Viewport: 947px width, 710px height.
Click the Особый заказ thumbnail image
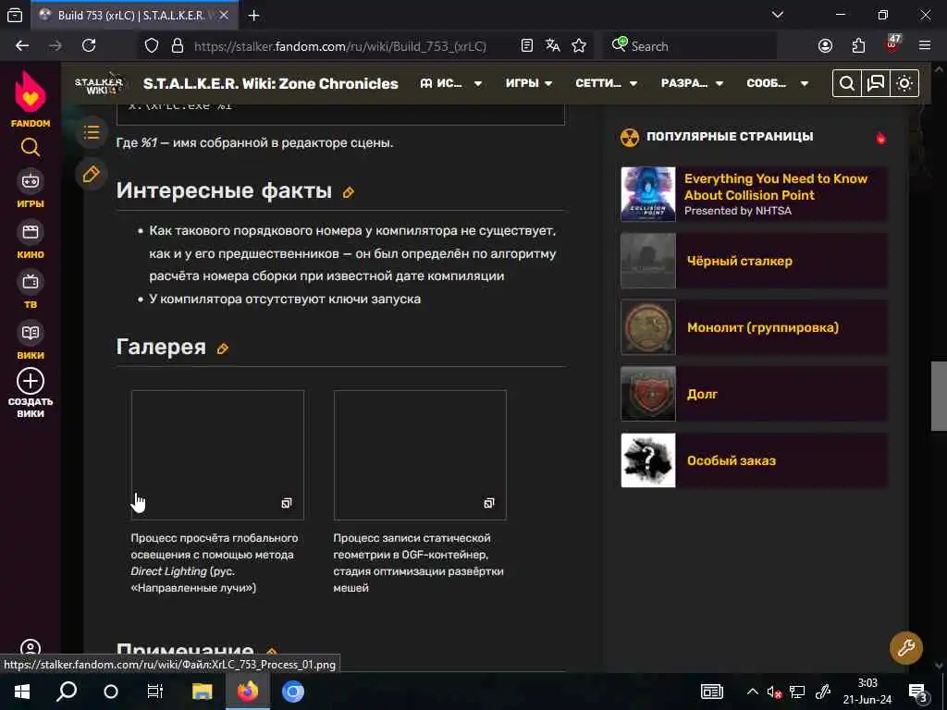coord(648,460)
